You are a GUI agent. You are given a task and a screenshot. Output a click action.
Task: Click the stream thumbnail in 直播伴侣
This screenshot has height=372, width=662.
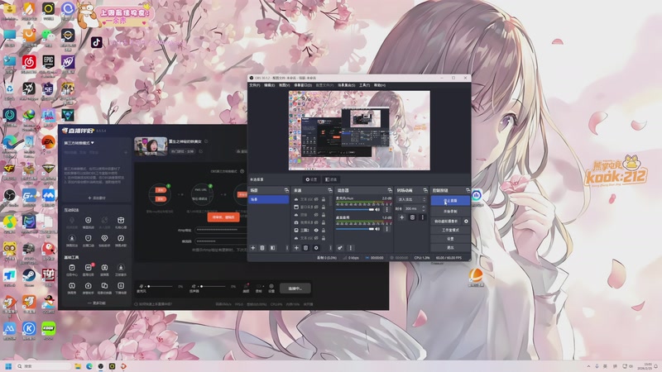[151, 146]
